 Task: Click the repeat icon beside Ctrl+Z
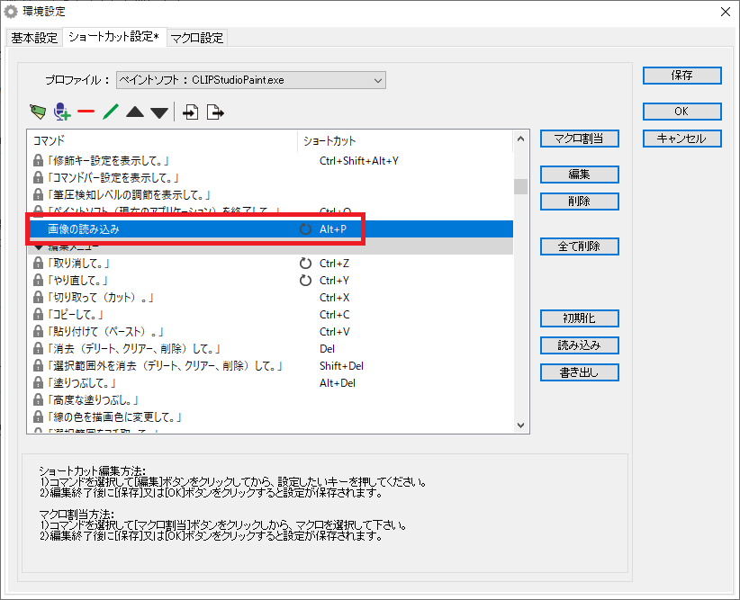(x=305, y=264)
